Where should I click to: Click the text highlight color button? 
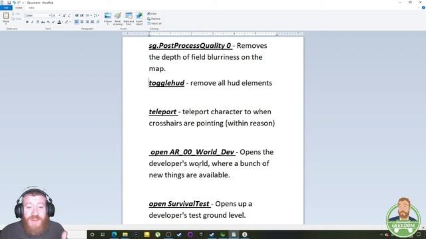pos(67,22)
